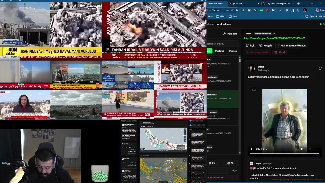Click the link list scrollbar thumb

(x=240, y=60)
